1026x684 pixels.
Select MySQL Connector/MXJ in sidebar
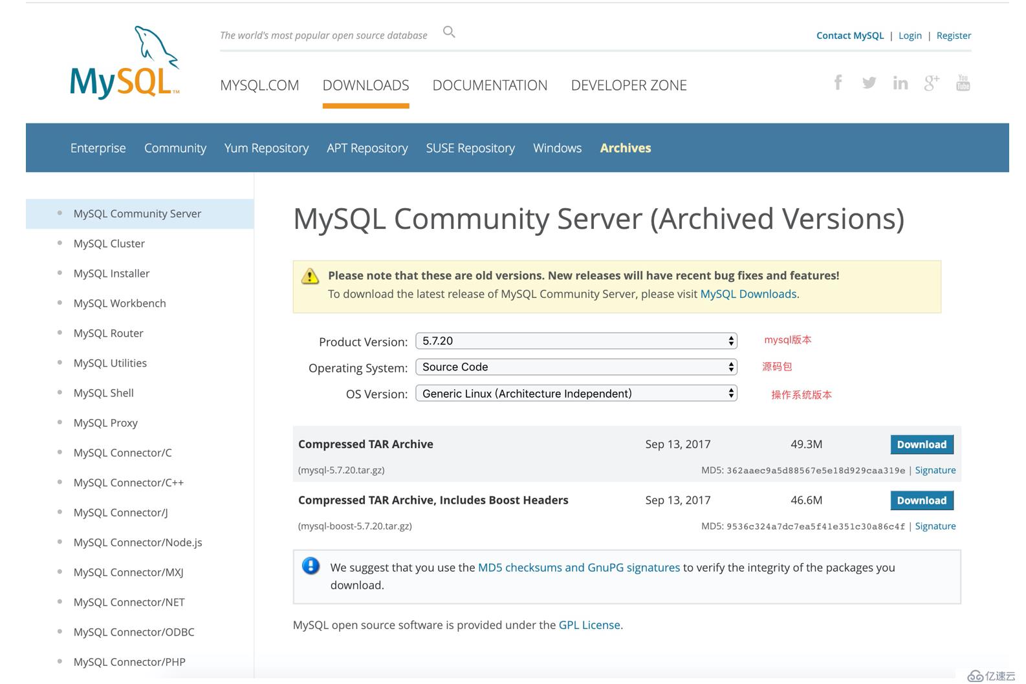click(128, 572)
